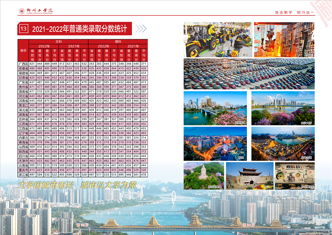
Task: Select the 理科 table header
Action: [x=118, y=41]
